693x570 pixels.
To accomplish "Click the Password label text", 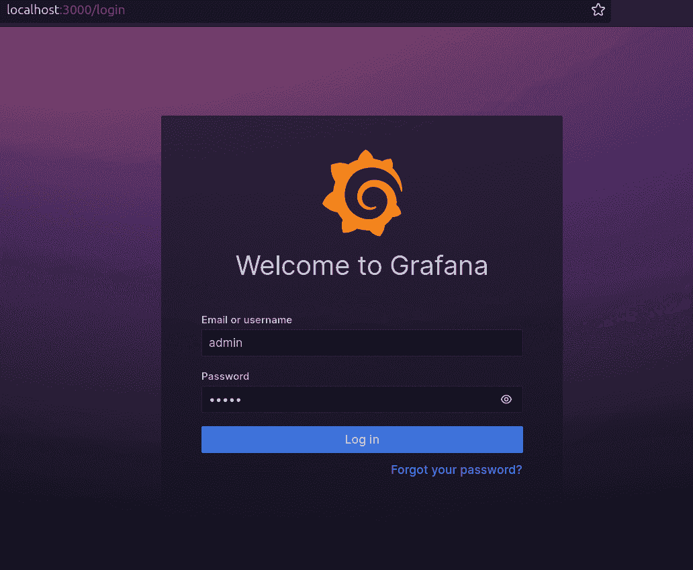I will point(226,376).
